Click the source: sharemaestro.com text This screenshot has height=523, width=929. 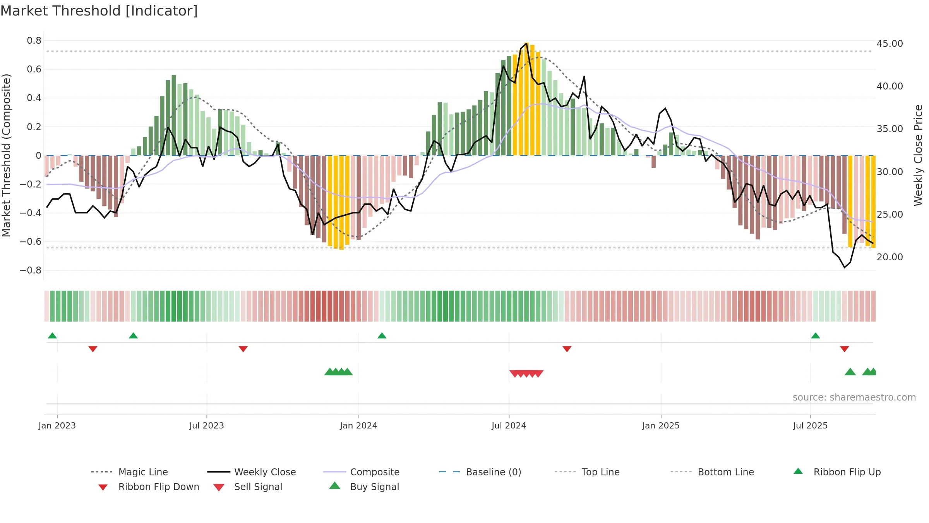(854, 397)
